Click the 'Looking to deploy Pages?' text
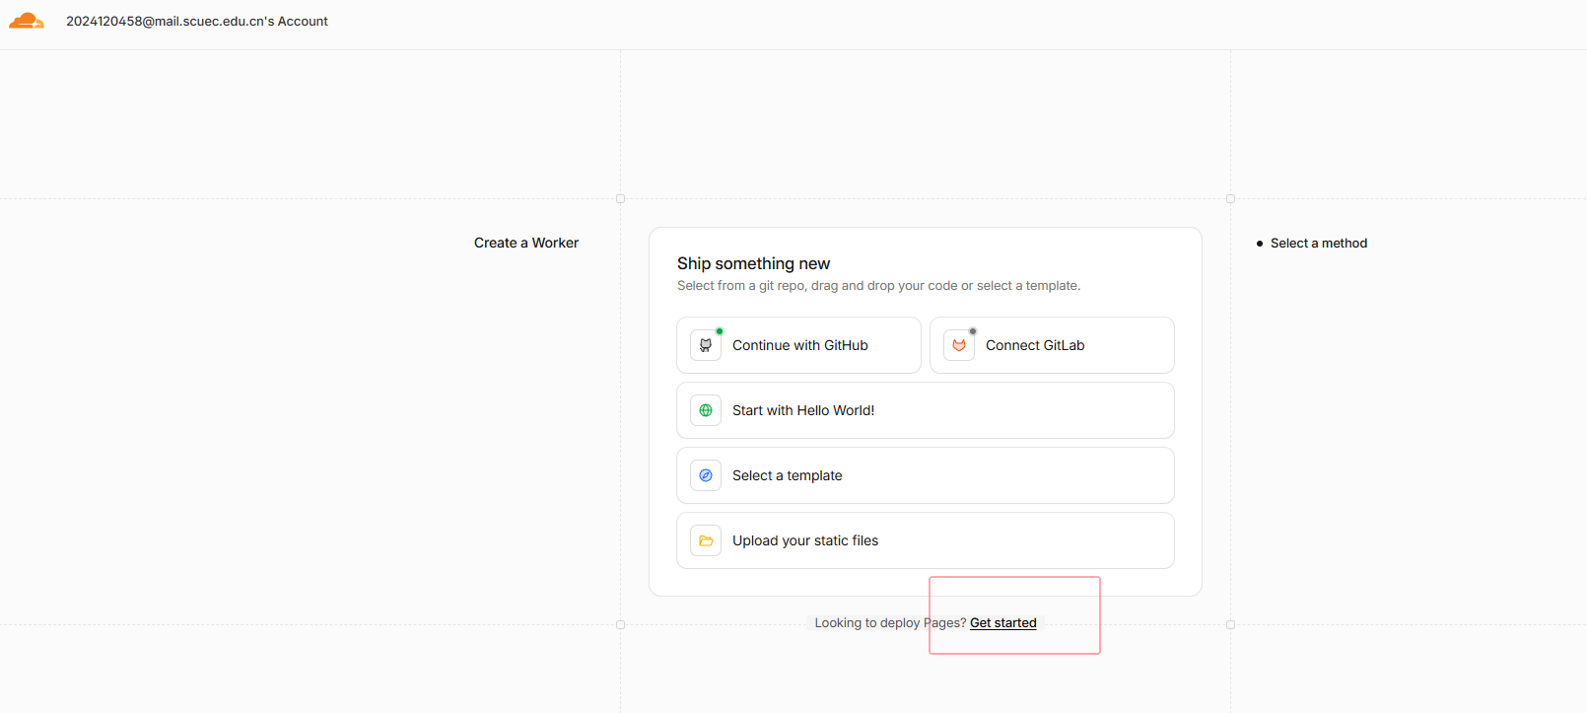The height and width of the screenshot is (713, 1587). coord(890,623)
